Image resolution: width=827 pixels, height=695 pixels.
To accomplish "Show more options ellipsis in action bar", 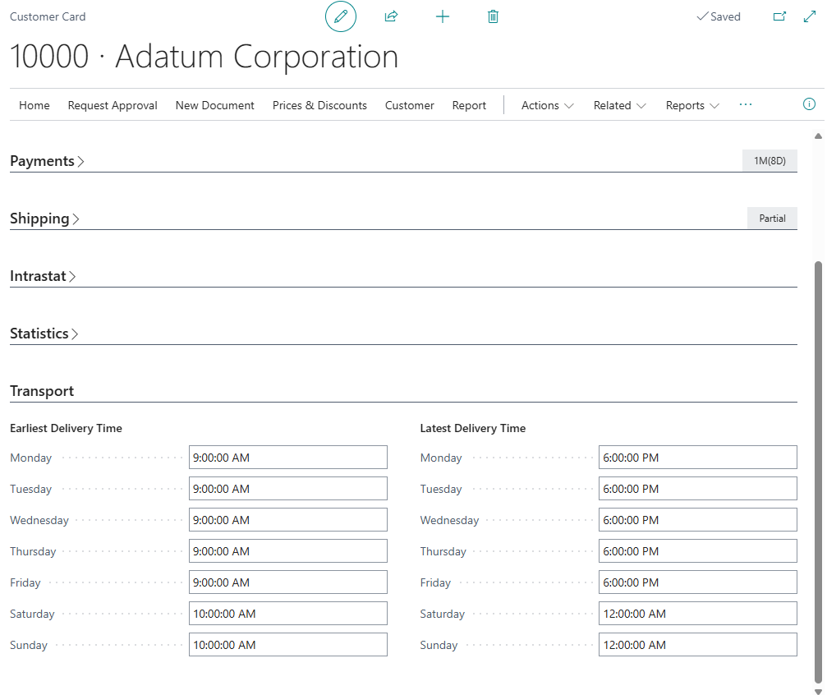I will (745, 104).
